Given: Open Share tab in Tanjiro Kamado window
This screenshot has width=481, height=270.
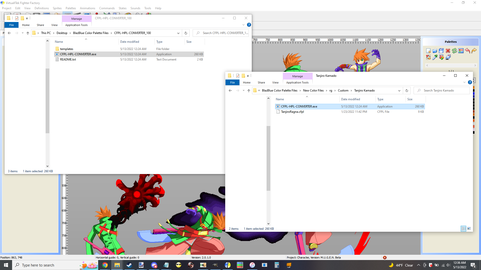Looking at the screenshot, I should pyautogui.click(x=261, y=82).
